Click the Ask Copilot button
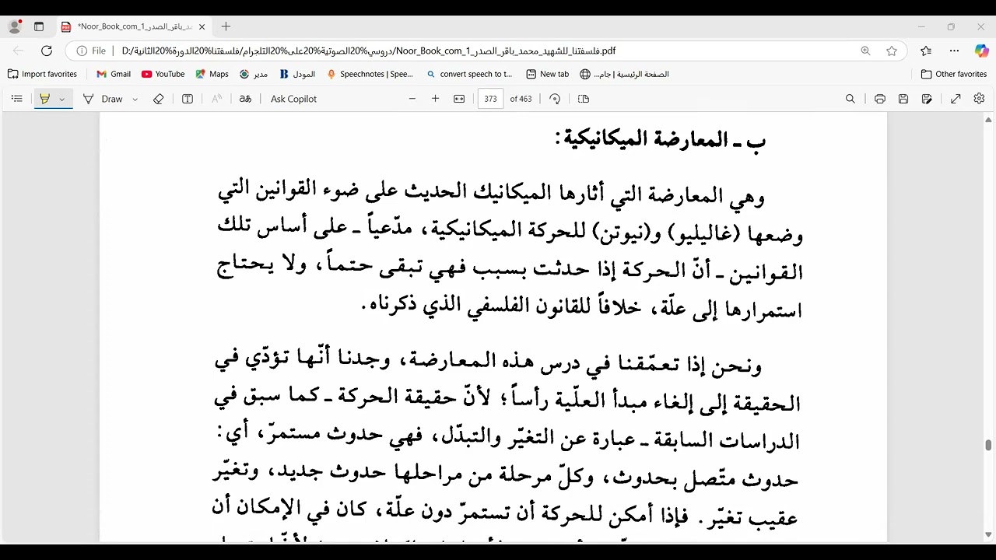The width and height of the screenshot is (996, 560). (x=293, y=99)
